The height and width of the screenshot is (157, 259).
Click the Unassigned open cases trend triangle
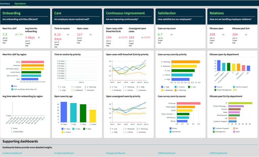point(142,37)
